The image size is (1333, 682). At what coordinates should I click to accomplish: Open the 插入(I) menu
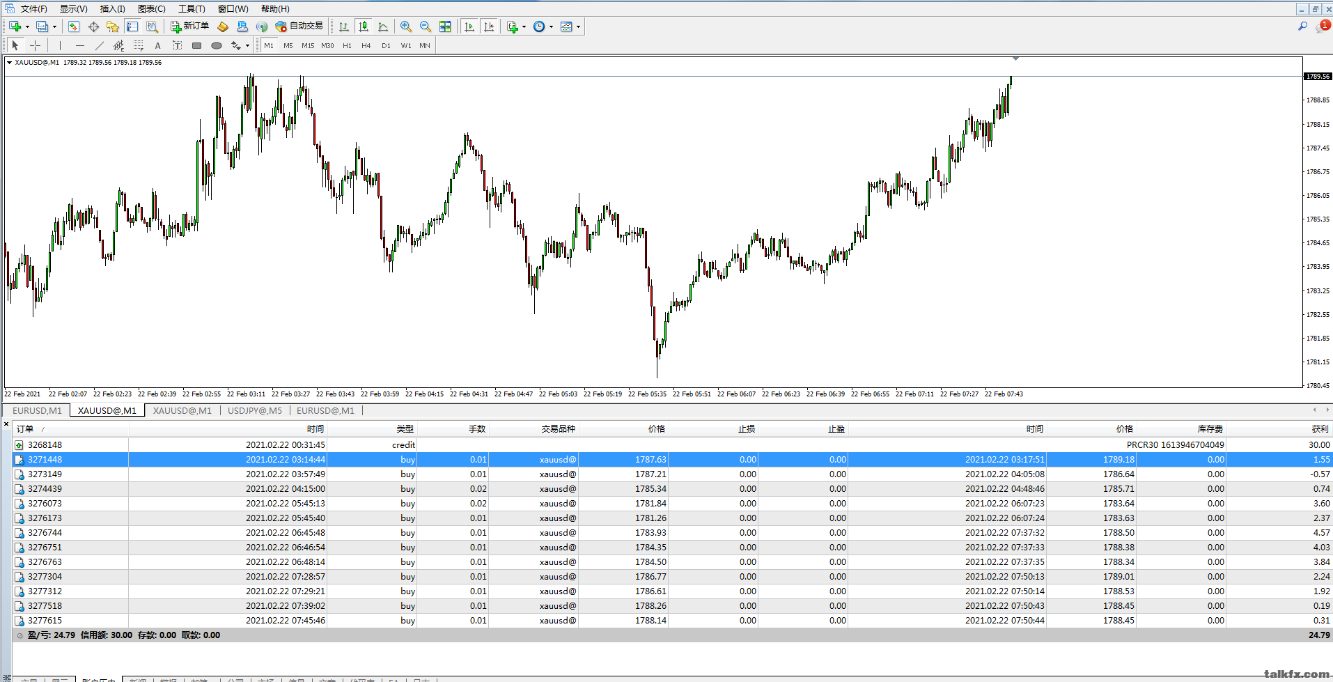(x=113, y=9)
